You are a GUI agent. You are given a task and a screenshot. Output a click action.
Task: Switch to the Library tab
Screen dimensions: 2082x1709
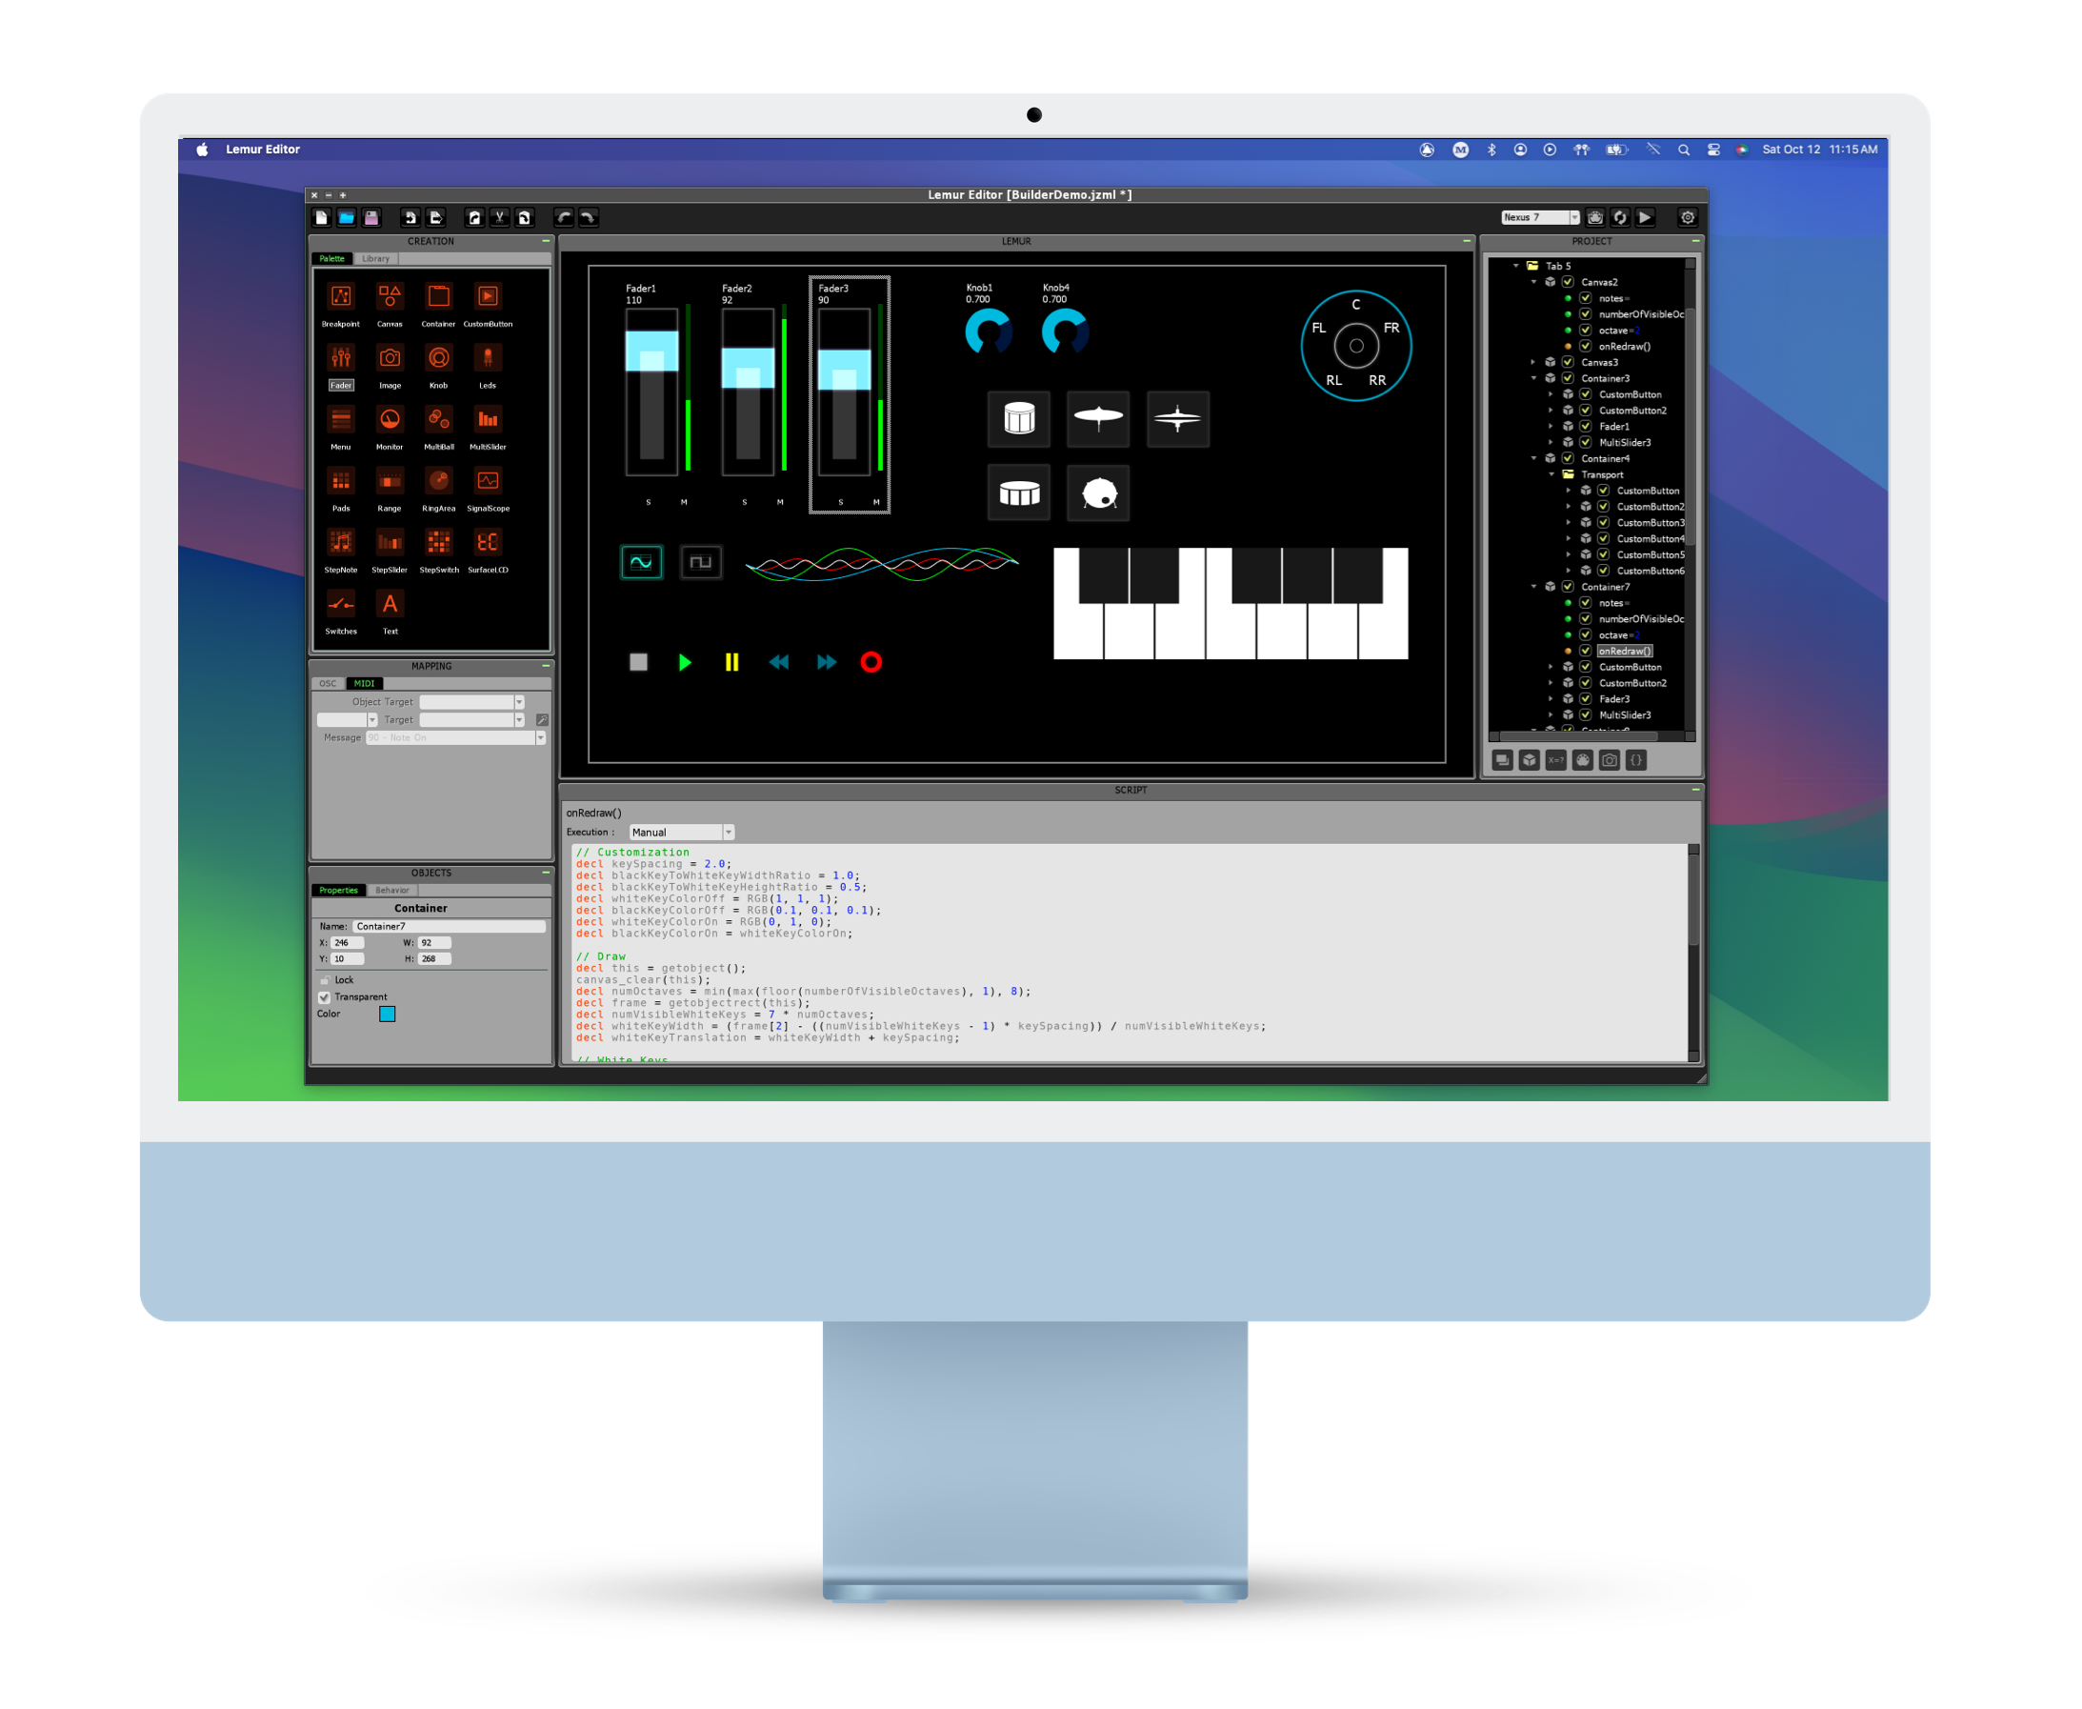(375, 259)
